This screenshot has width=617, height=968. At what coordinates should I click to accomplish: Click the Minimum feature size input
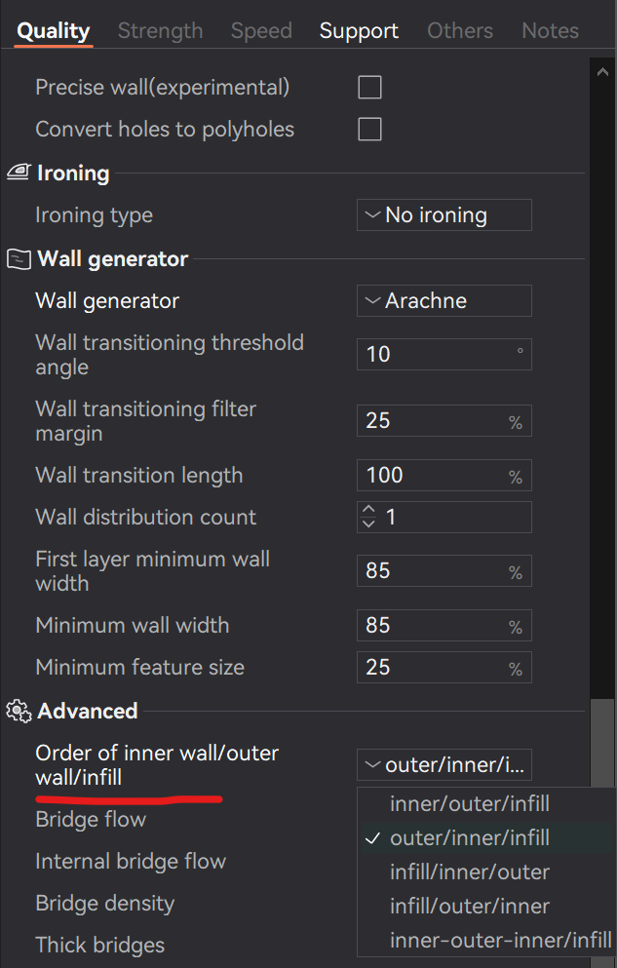444,668
